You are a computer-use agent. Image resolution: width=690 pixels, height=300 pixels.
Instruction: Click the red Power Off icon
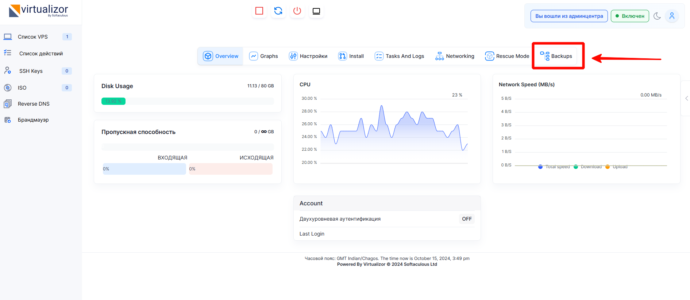point(297,11)
